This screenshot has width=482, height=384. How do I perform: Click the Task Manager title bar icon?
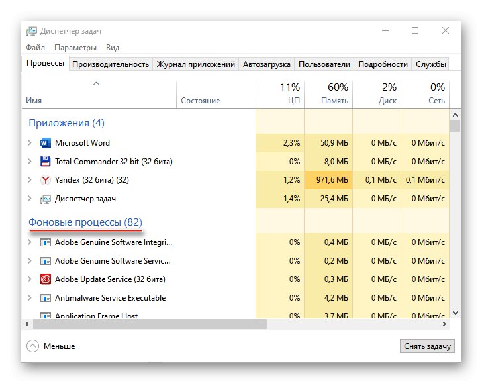31,31
